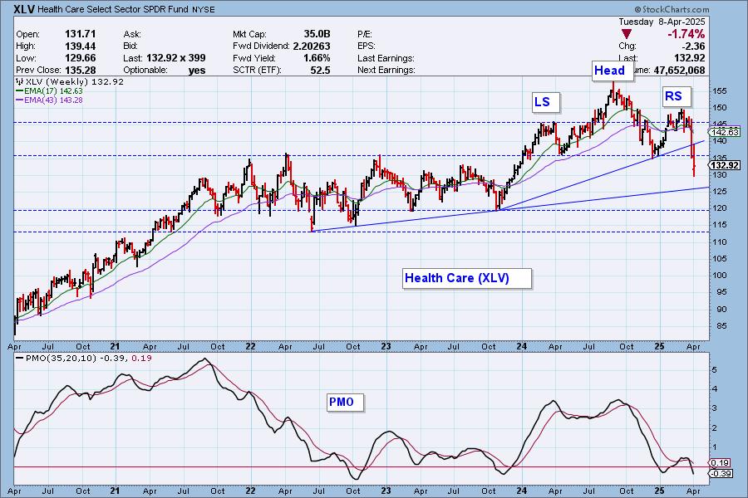Click the 'Last Earnings:' label
The height and width of the screenshot is (498, 748).
point(386,58)
